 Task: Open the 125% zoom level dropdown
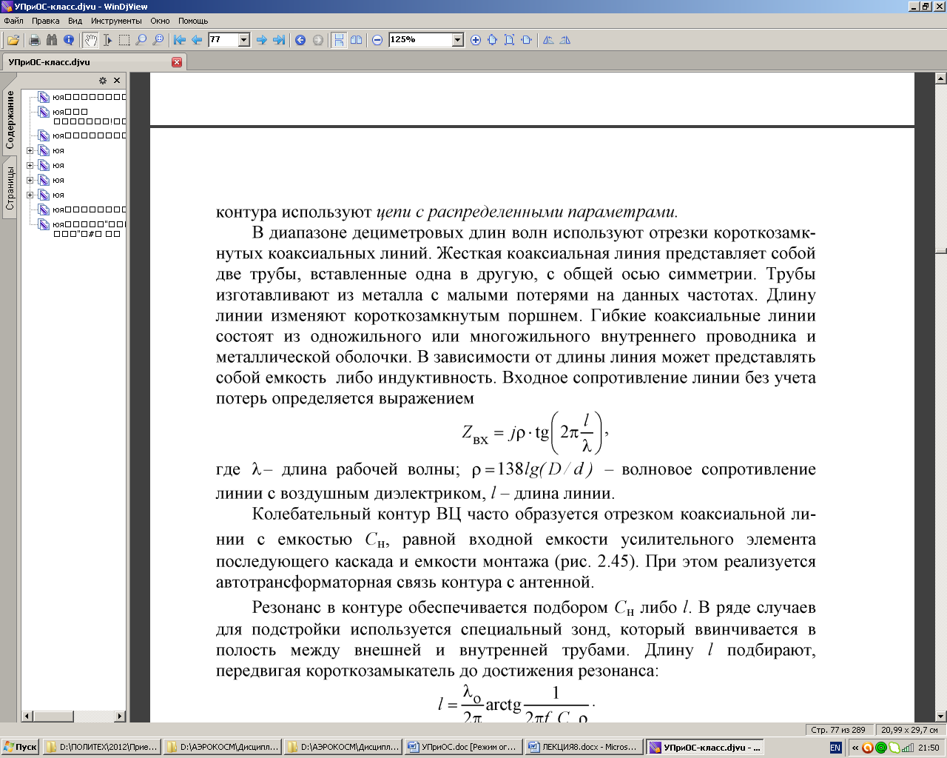point(458,40)
